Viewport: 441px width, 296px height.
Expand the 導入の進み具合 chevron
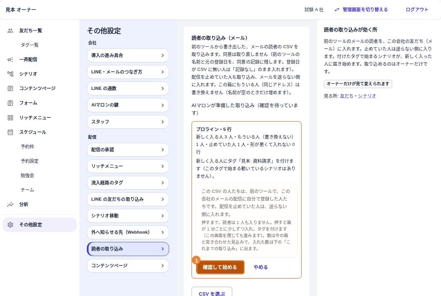(x=162, y=55)
